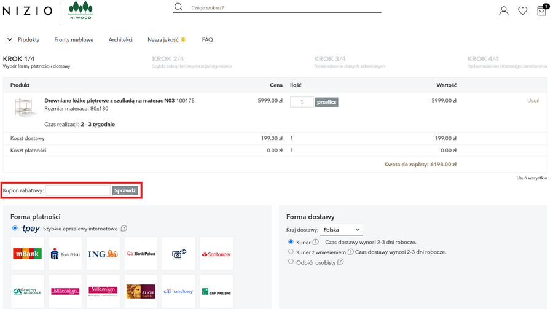Click the przelicz recalculate button
The image size is (553, 309).
click(327, 102)
